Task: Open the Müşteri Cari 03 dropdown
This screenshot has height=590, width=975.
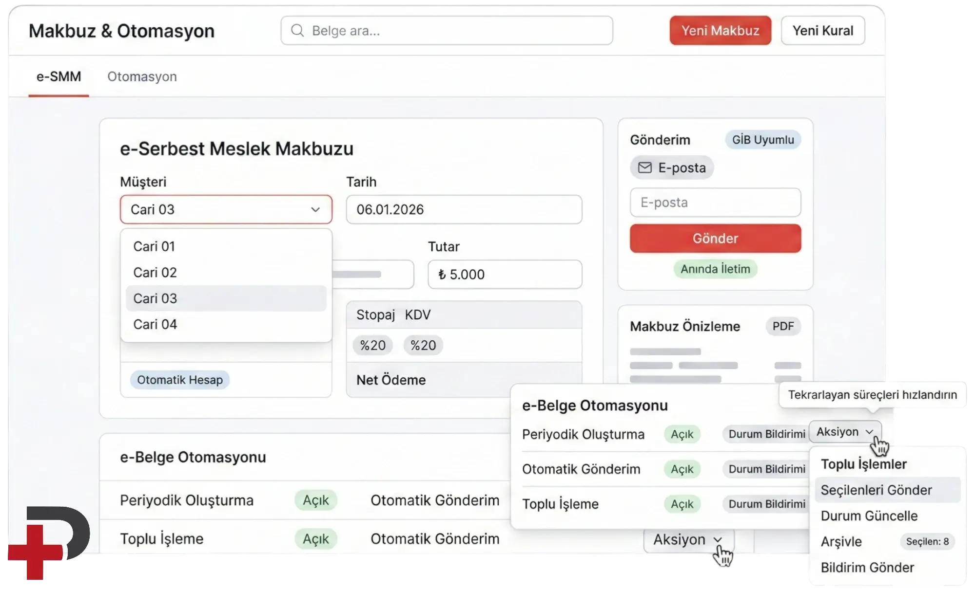Action: pyautogui.click(x=225, y=209)
